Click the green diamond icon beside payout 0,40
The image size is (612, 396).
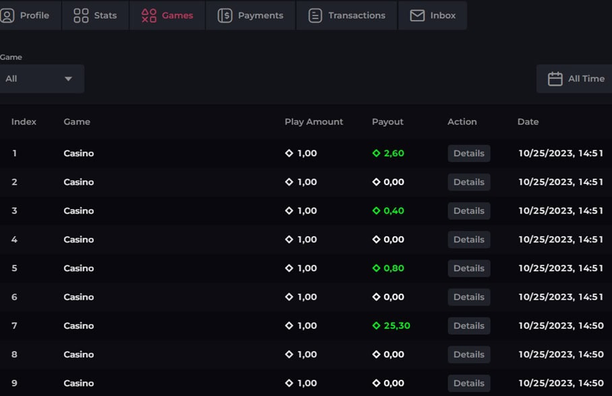tap(376, 211)
